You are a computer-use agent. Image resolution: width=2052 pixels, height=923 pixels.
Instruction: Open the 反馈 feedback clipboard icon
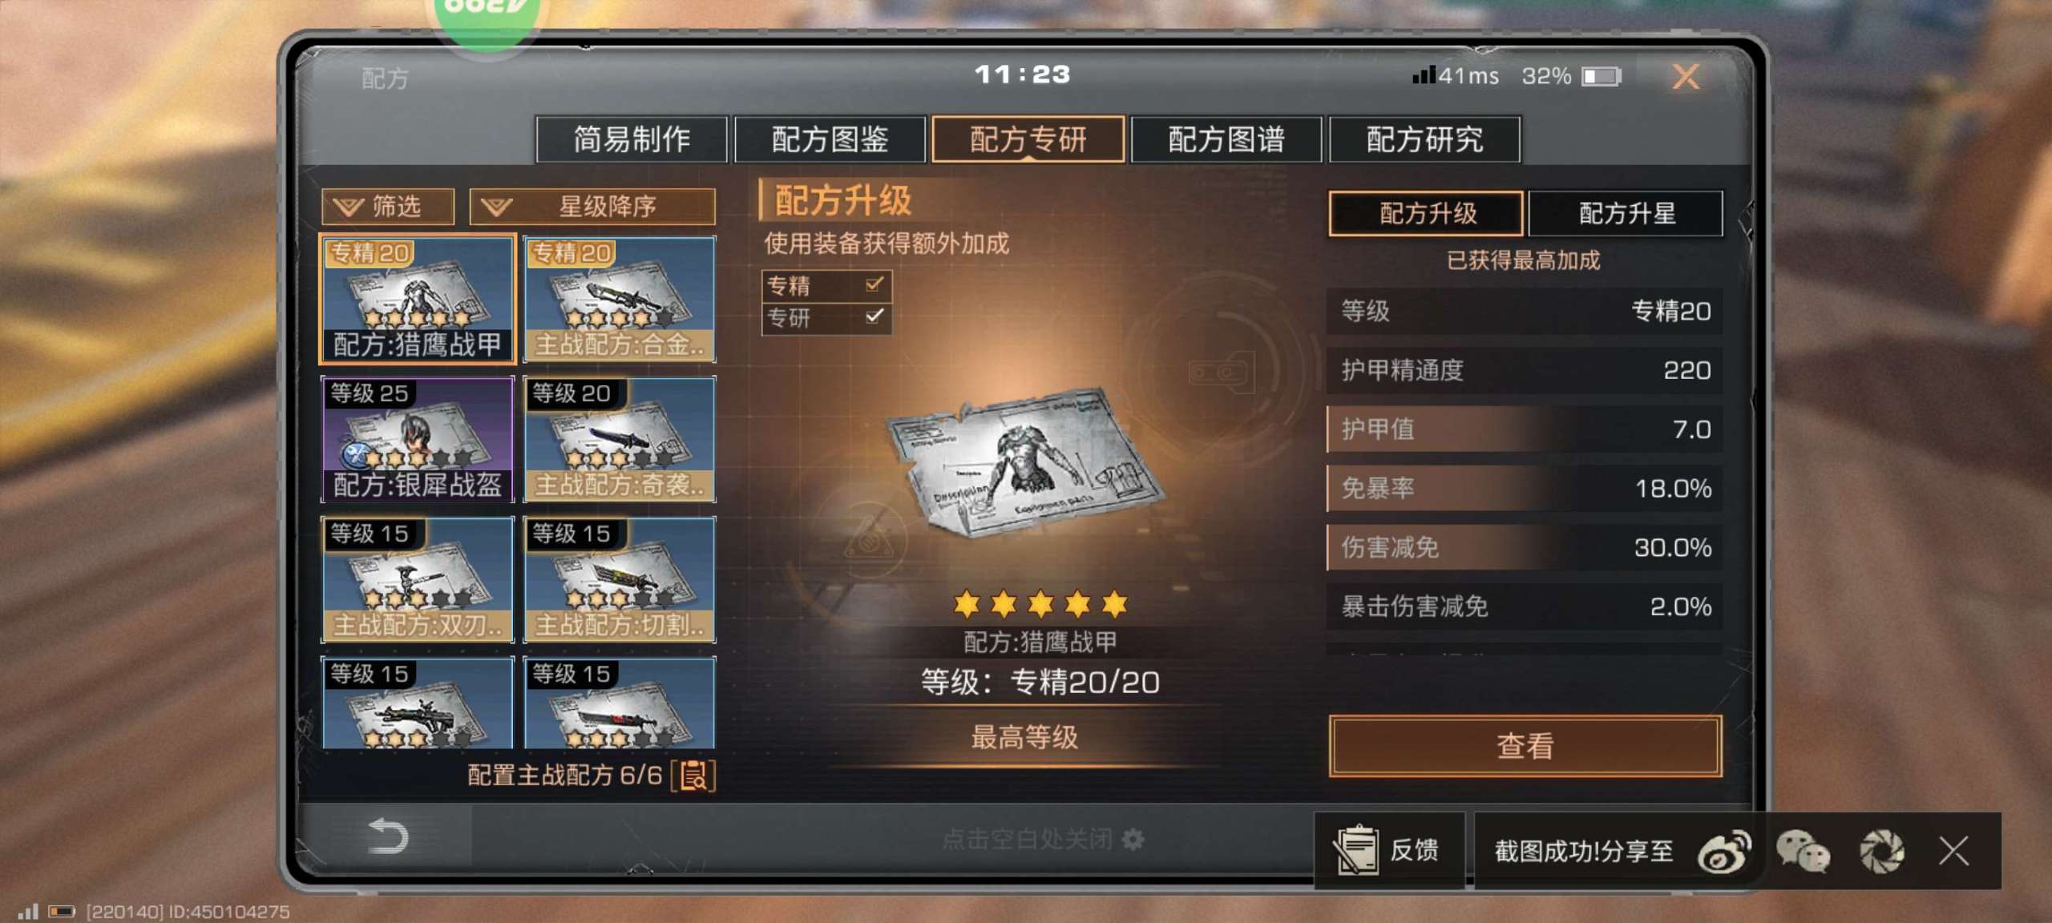point(1356,849)
